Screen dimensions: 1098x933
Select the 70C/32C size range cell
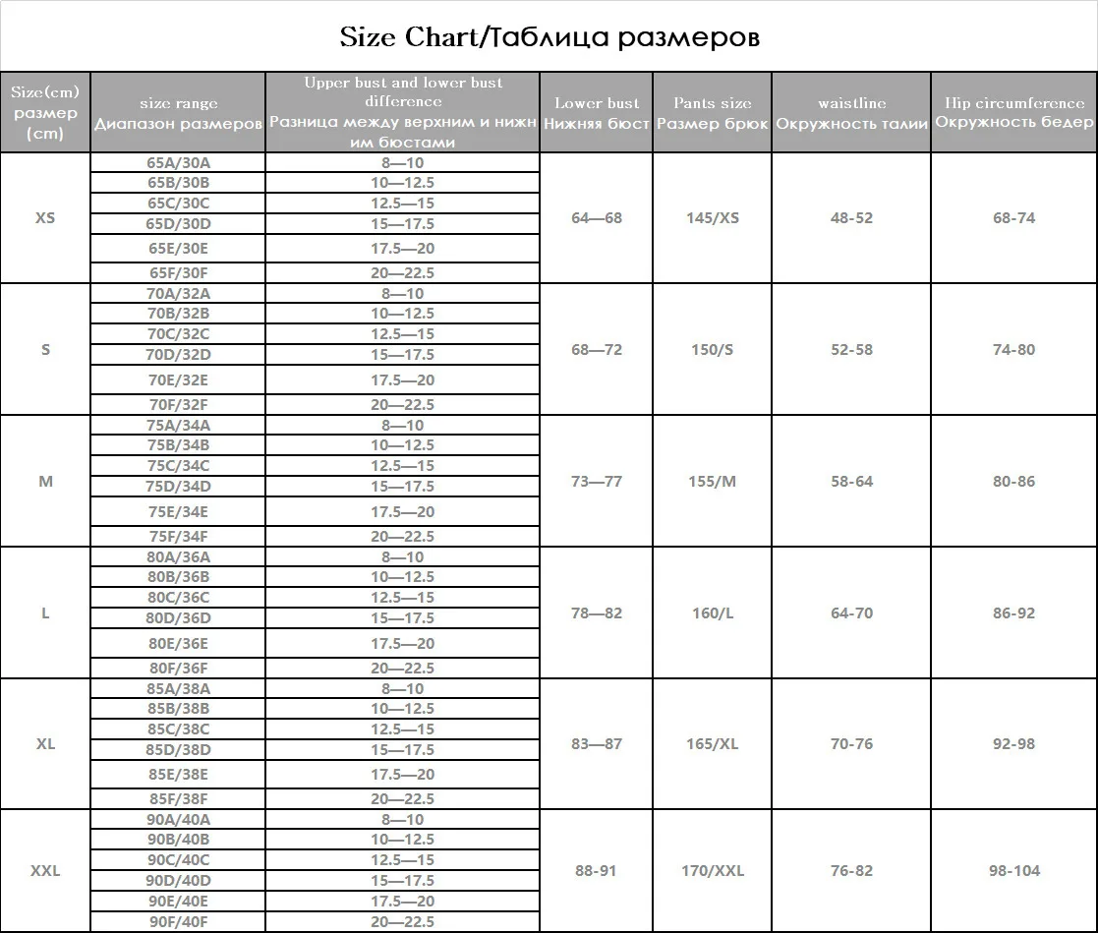(178, 334)
